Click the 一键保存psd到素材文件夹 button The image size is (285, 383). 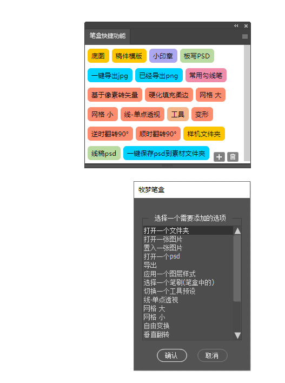point(166,153)
